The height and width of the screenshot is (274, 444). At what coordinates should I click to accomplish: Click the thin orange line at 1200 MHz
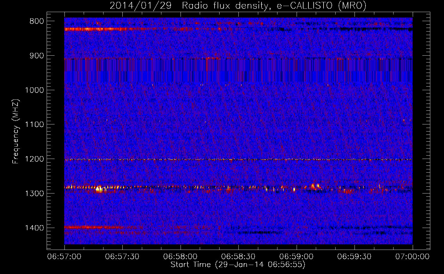pos(238,159)
